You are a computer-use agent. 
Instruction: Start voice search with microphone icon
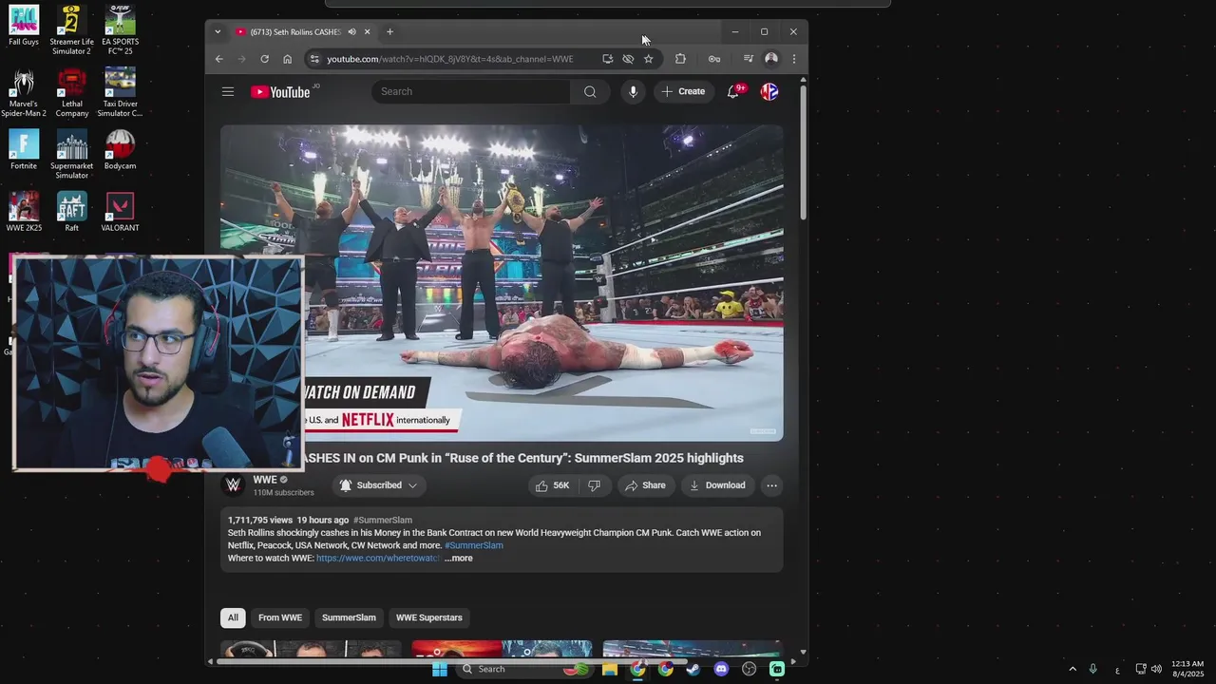click(x=633, y=91)
